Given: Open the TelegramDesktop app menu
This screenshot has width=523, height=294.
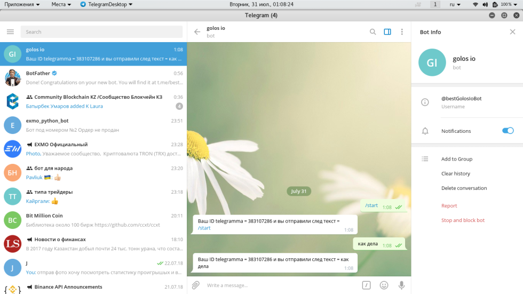Looking at the screenshot, I should [x=106, y=4].
